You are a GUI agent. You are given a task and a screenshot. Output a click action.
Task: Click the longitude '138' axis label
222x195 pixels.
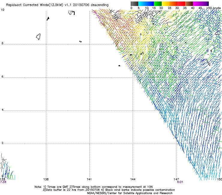point(46,179)
